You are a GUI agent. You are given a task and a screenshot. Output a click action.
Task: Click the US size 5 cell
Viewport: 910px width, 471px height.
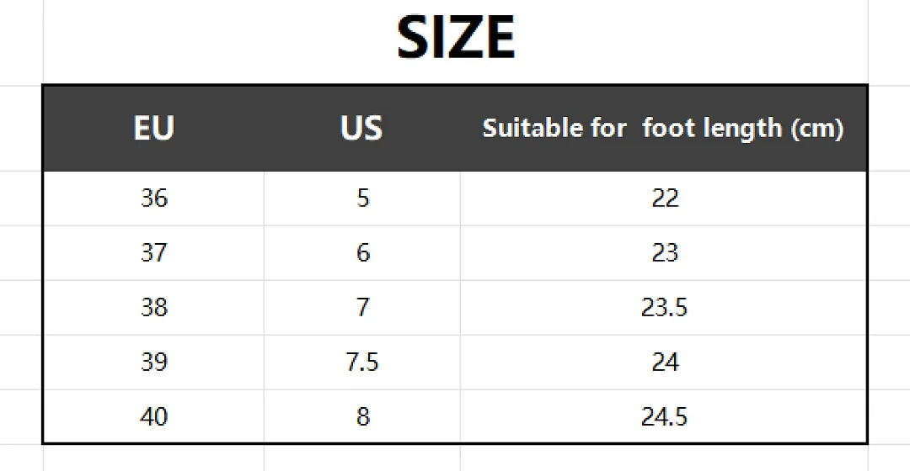pos(362,198)
